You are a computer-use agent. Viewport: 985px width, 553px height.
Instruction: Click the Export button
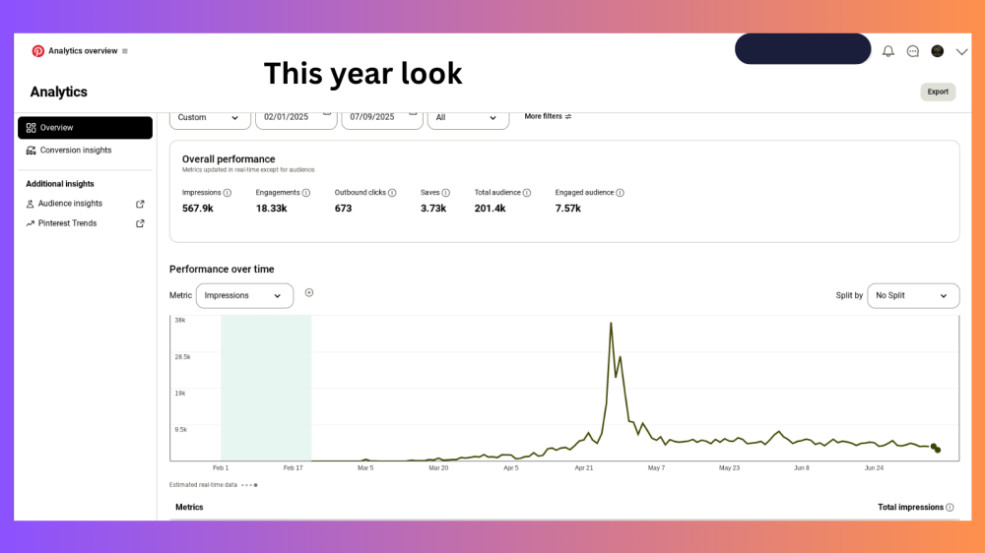[x=938, y=92]
